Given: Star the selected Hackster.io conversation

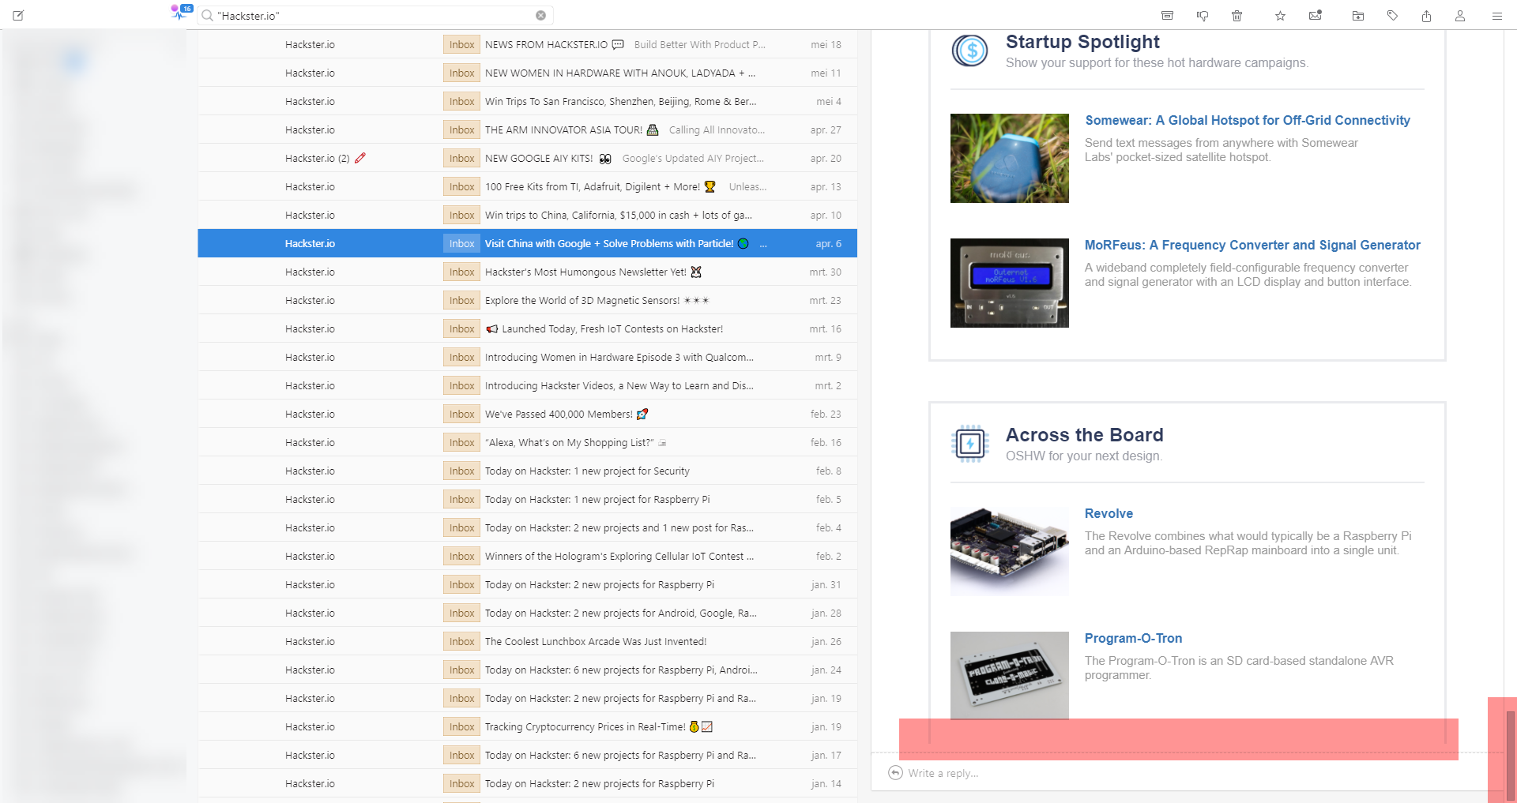Looking at the screenshot, I should point(1280,15).
